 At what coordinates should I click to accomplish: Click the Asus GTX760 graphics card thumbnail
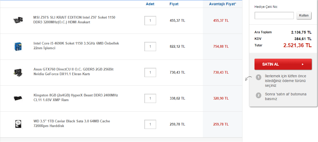(x=18, y=72)
